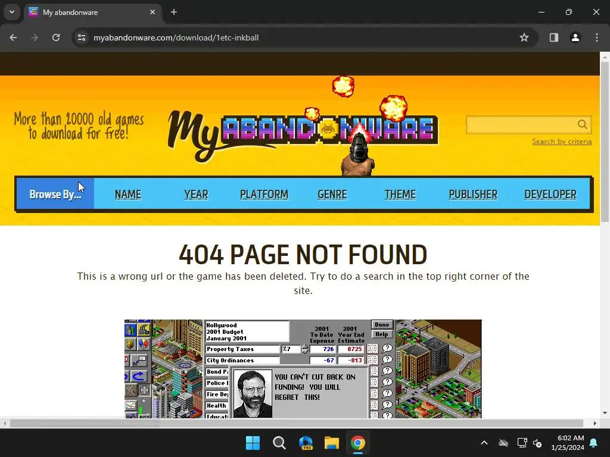The height and width of the screenshot is (457, 610).
Task: Click the scroll right arrow
Action: (x=595, y=423)
